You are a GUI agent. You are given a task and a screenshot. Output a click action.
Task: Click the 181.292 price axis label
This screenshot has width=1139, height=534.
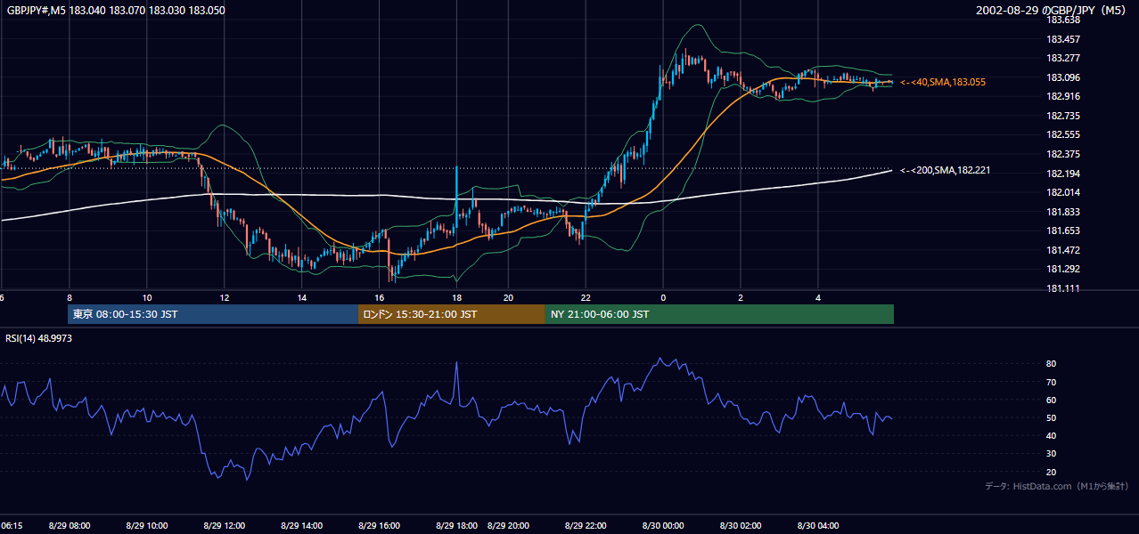click(x=1062, y=269)
